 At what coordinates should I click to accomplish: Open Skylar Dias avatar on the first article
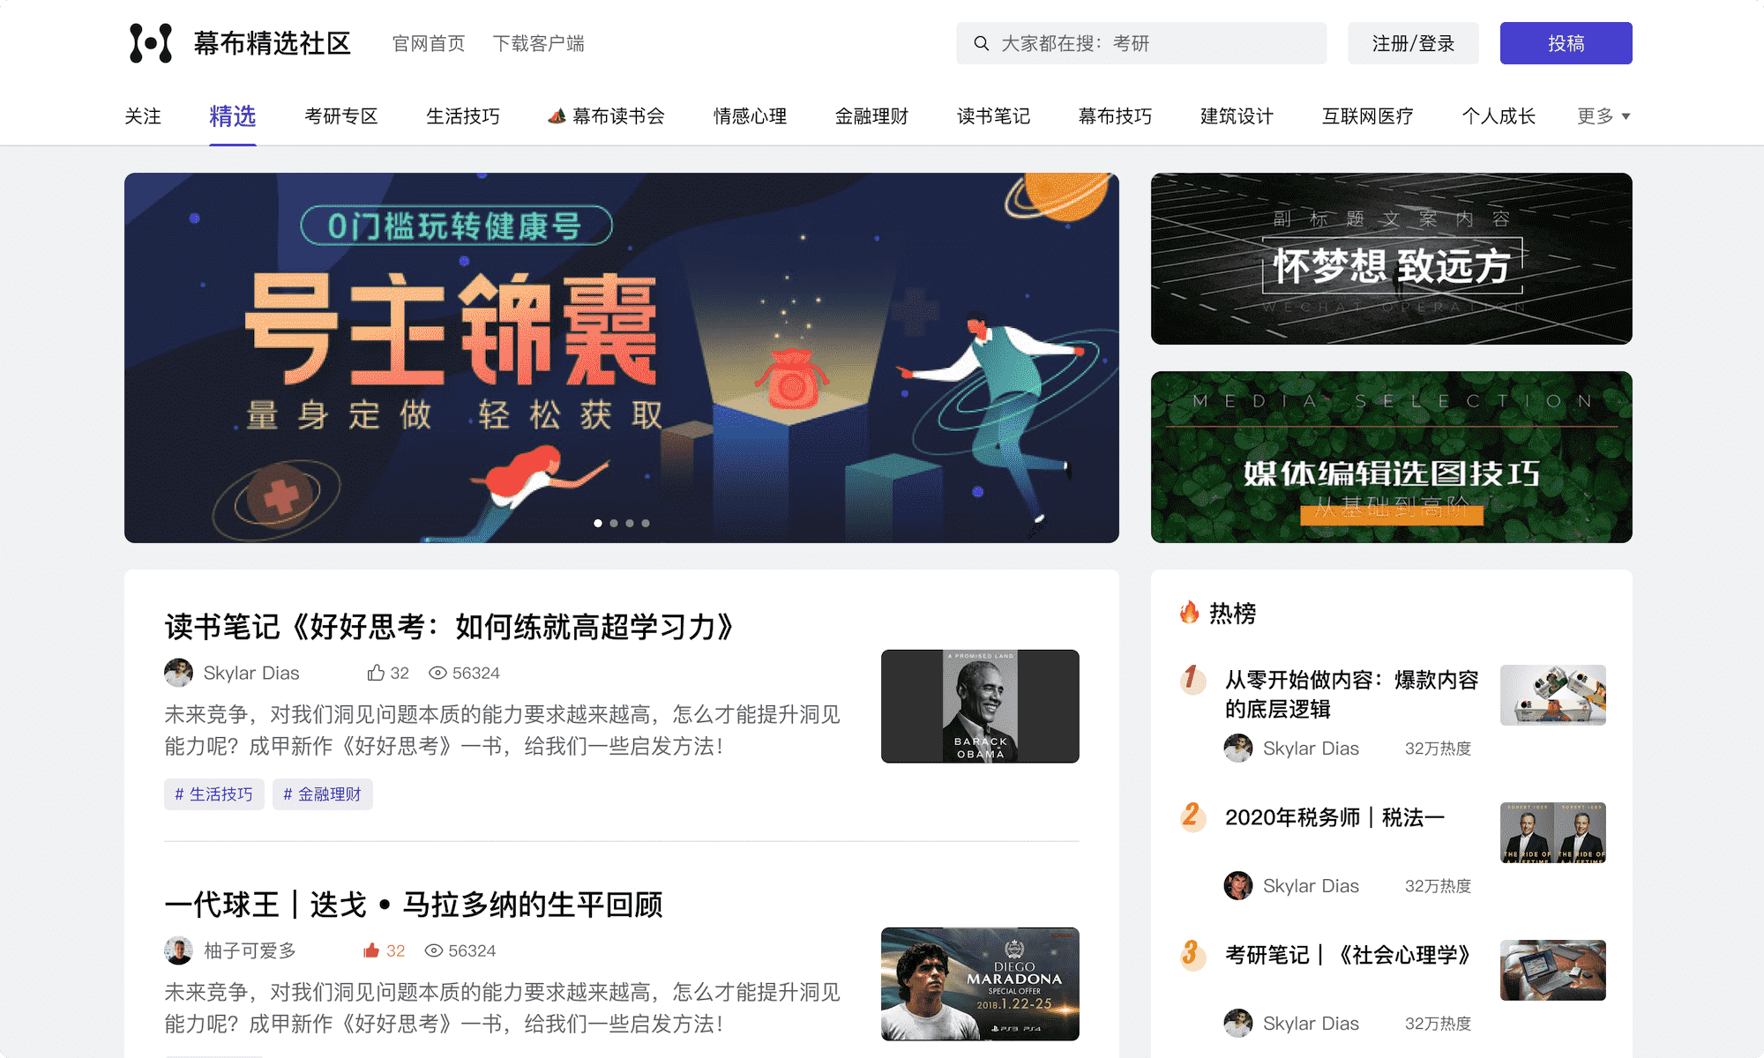(x=178, y=673)
